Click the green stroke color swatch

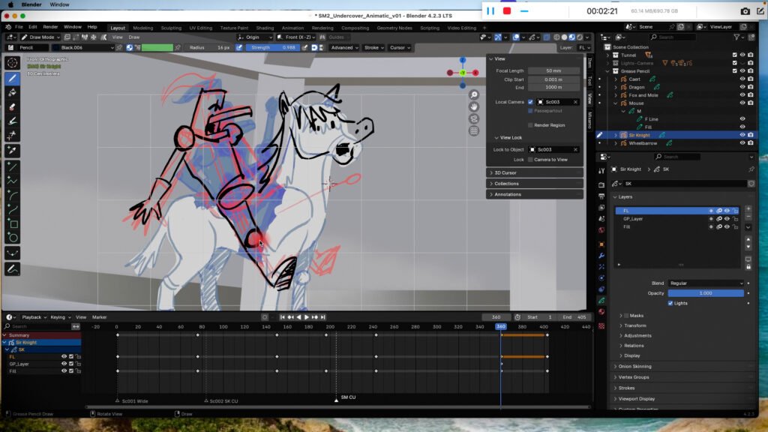click(x=157, y=47)
